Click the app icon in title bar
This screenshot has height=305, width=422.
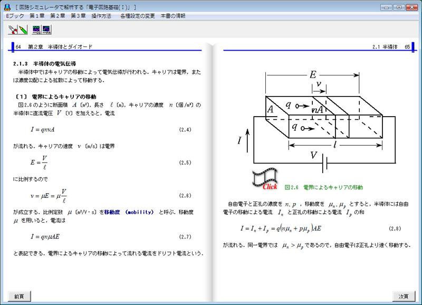click(7, 7)
